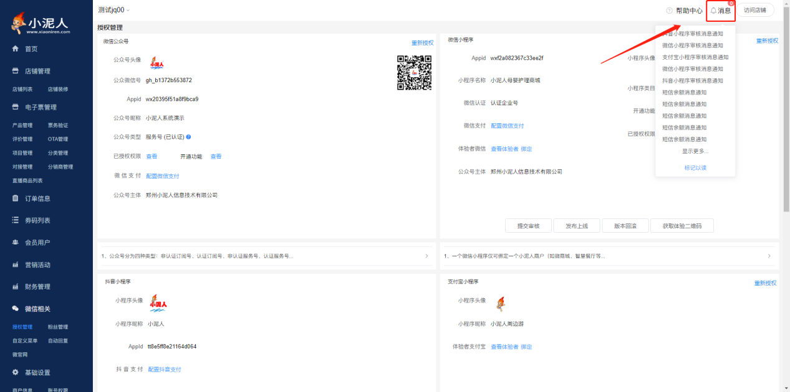
Task: Click the chart icon next to 营销活动
Action: [x=16, y=264]
